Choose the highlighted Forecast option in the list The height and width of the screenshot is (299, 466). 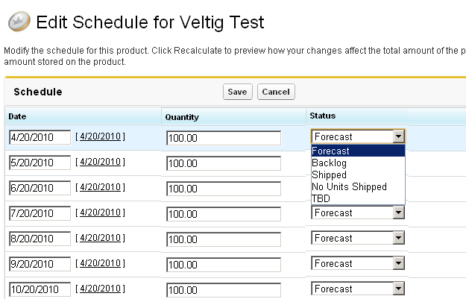click(331, 151)
